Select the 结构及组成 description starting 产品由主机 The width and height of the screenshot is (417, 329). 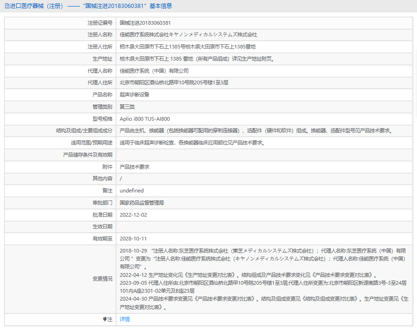point(256,130)
